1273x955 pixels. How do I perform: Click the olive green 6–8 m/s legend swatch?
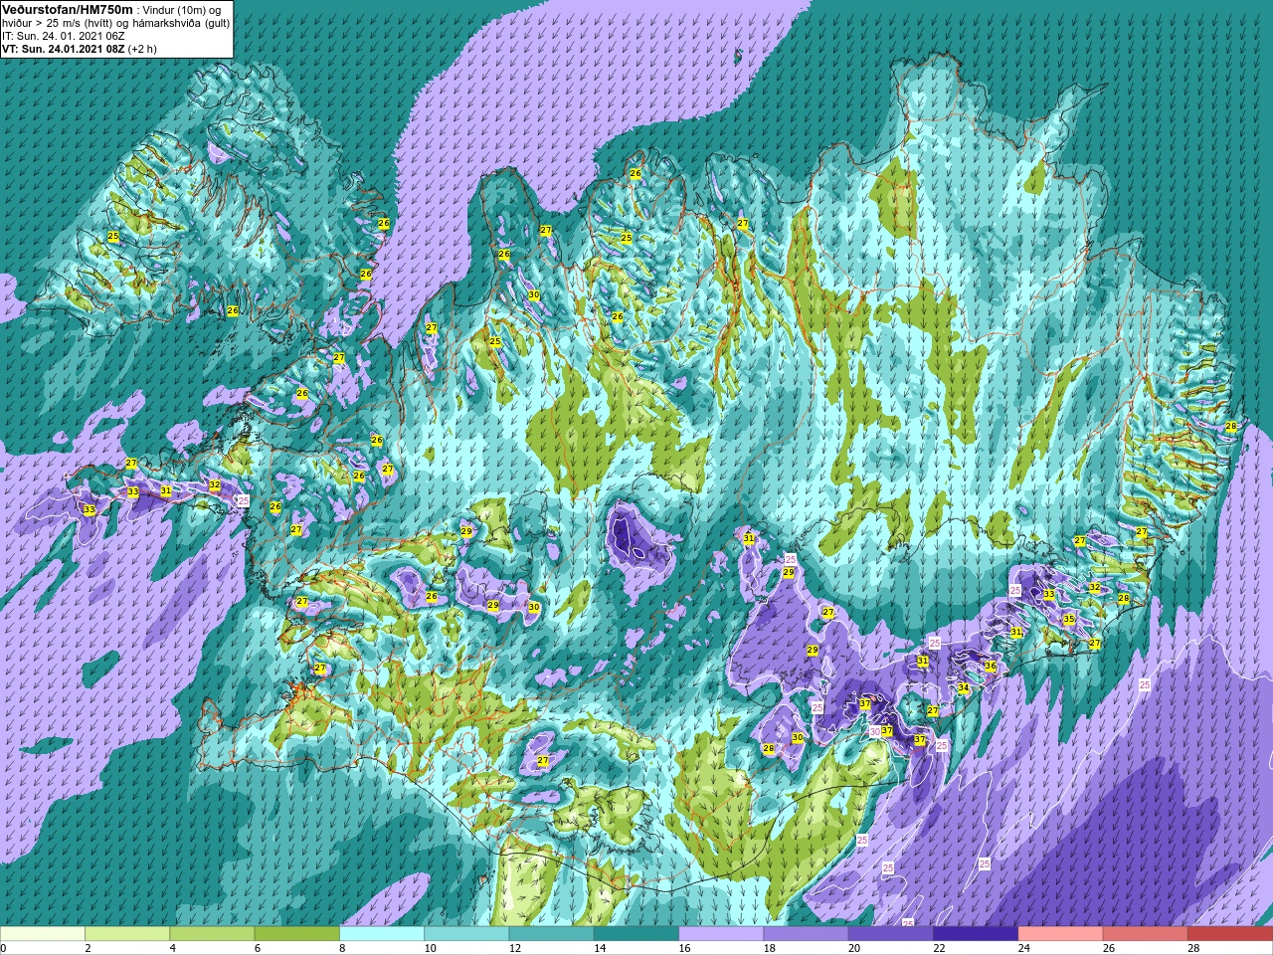[296, 934]
